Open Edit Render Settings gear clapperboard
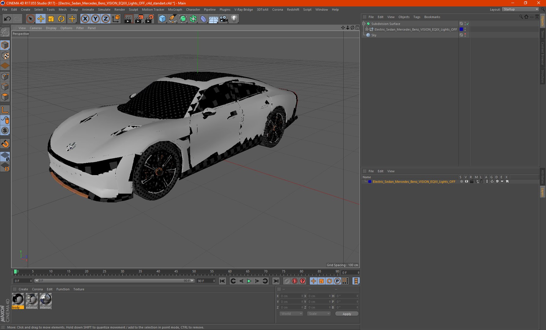The width and height of the screenshot is (546, 330). (149, 19)
